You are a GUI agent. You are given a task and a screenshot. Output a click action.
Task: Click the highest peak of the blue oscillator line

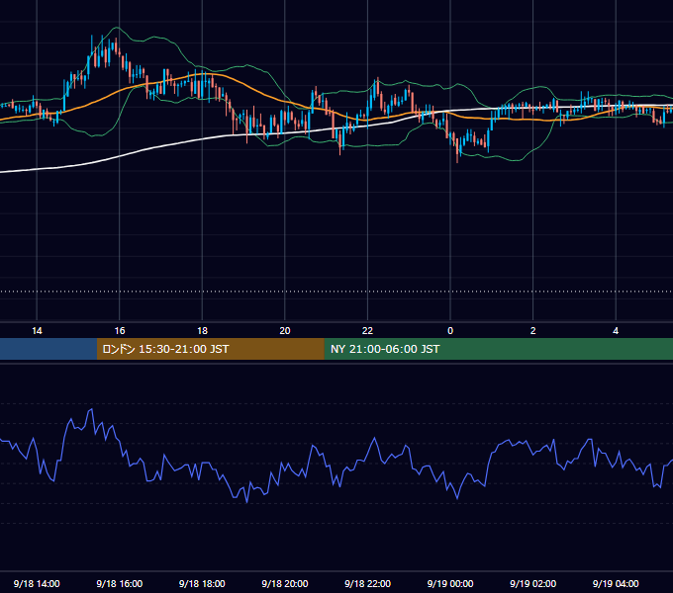click(x=91, y=410)
